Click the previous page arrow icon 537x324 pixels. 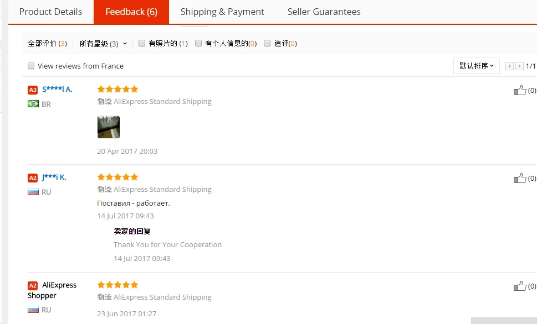click(x=510, y=66)
